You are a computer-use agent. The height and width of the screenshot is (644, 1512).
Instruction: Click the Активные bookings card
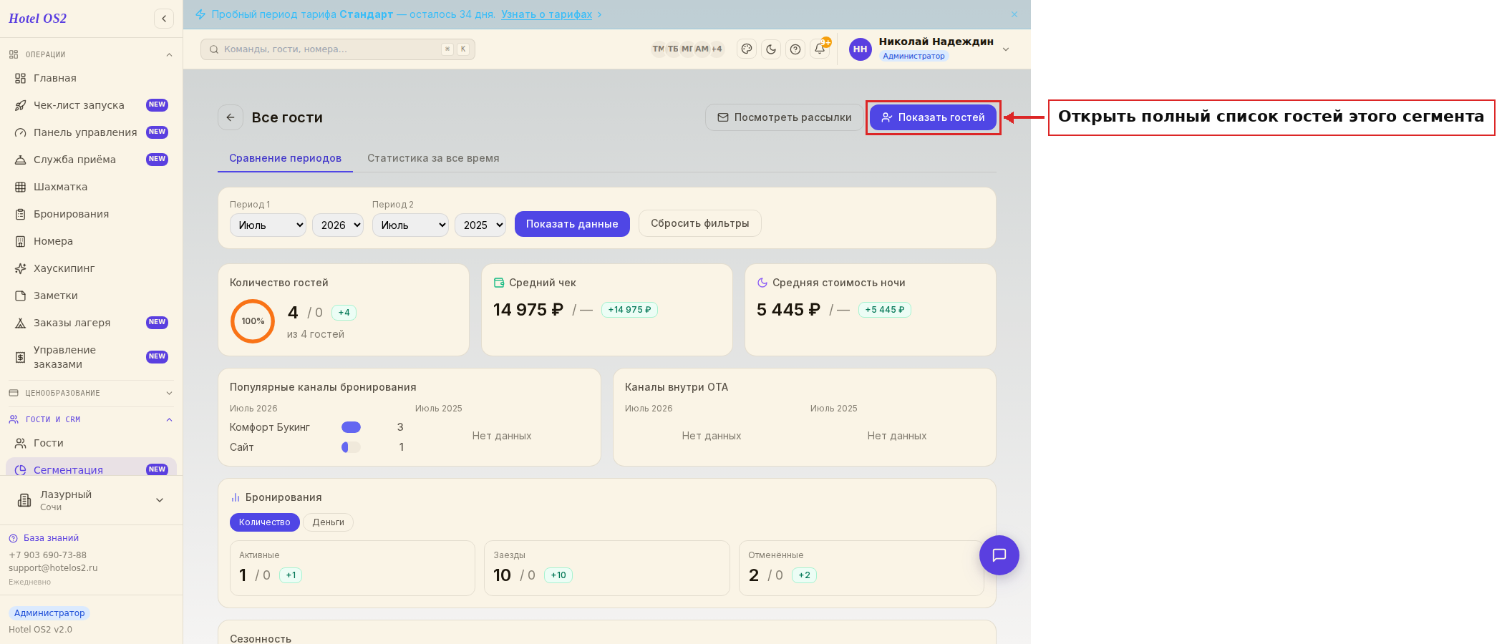point(352,568)
